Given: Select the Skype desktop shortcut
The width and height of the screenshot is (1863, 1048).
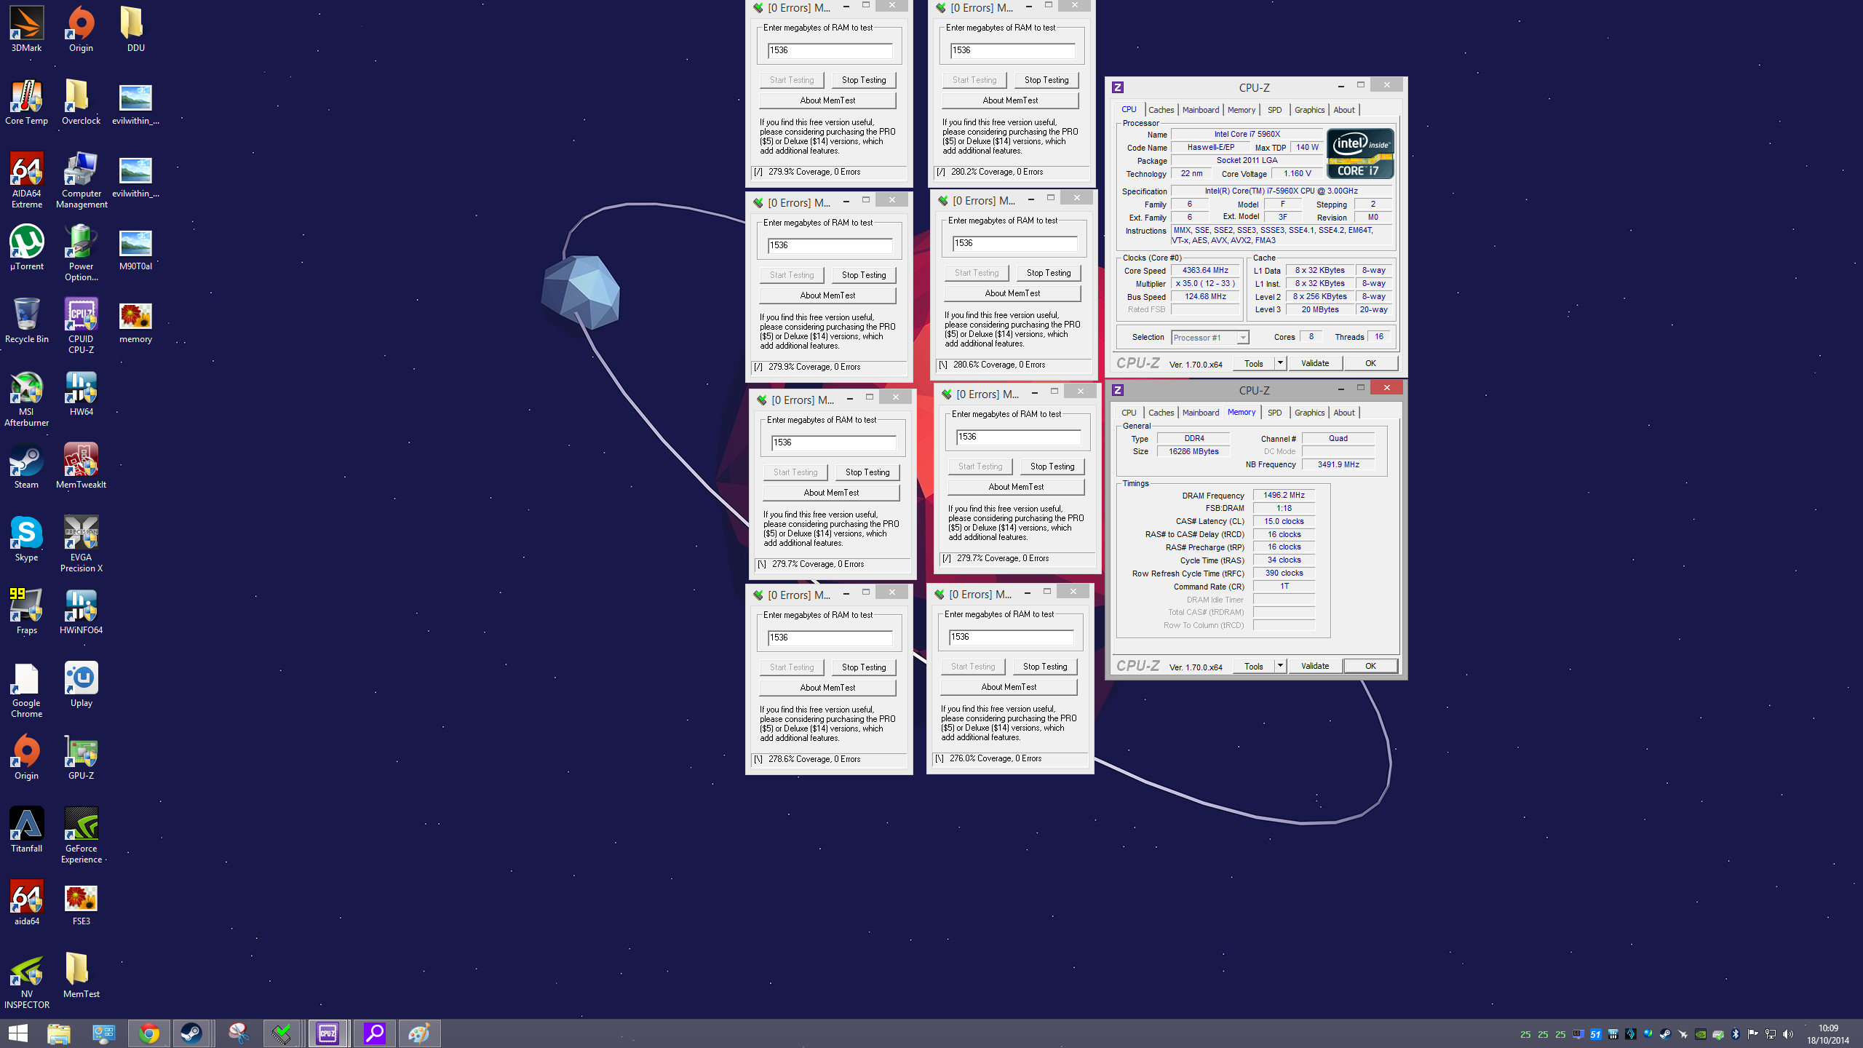Looking at the screenshot, I should [26, 539].
